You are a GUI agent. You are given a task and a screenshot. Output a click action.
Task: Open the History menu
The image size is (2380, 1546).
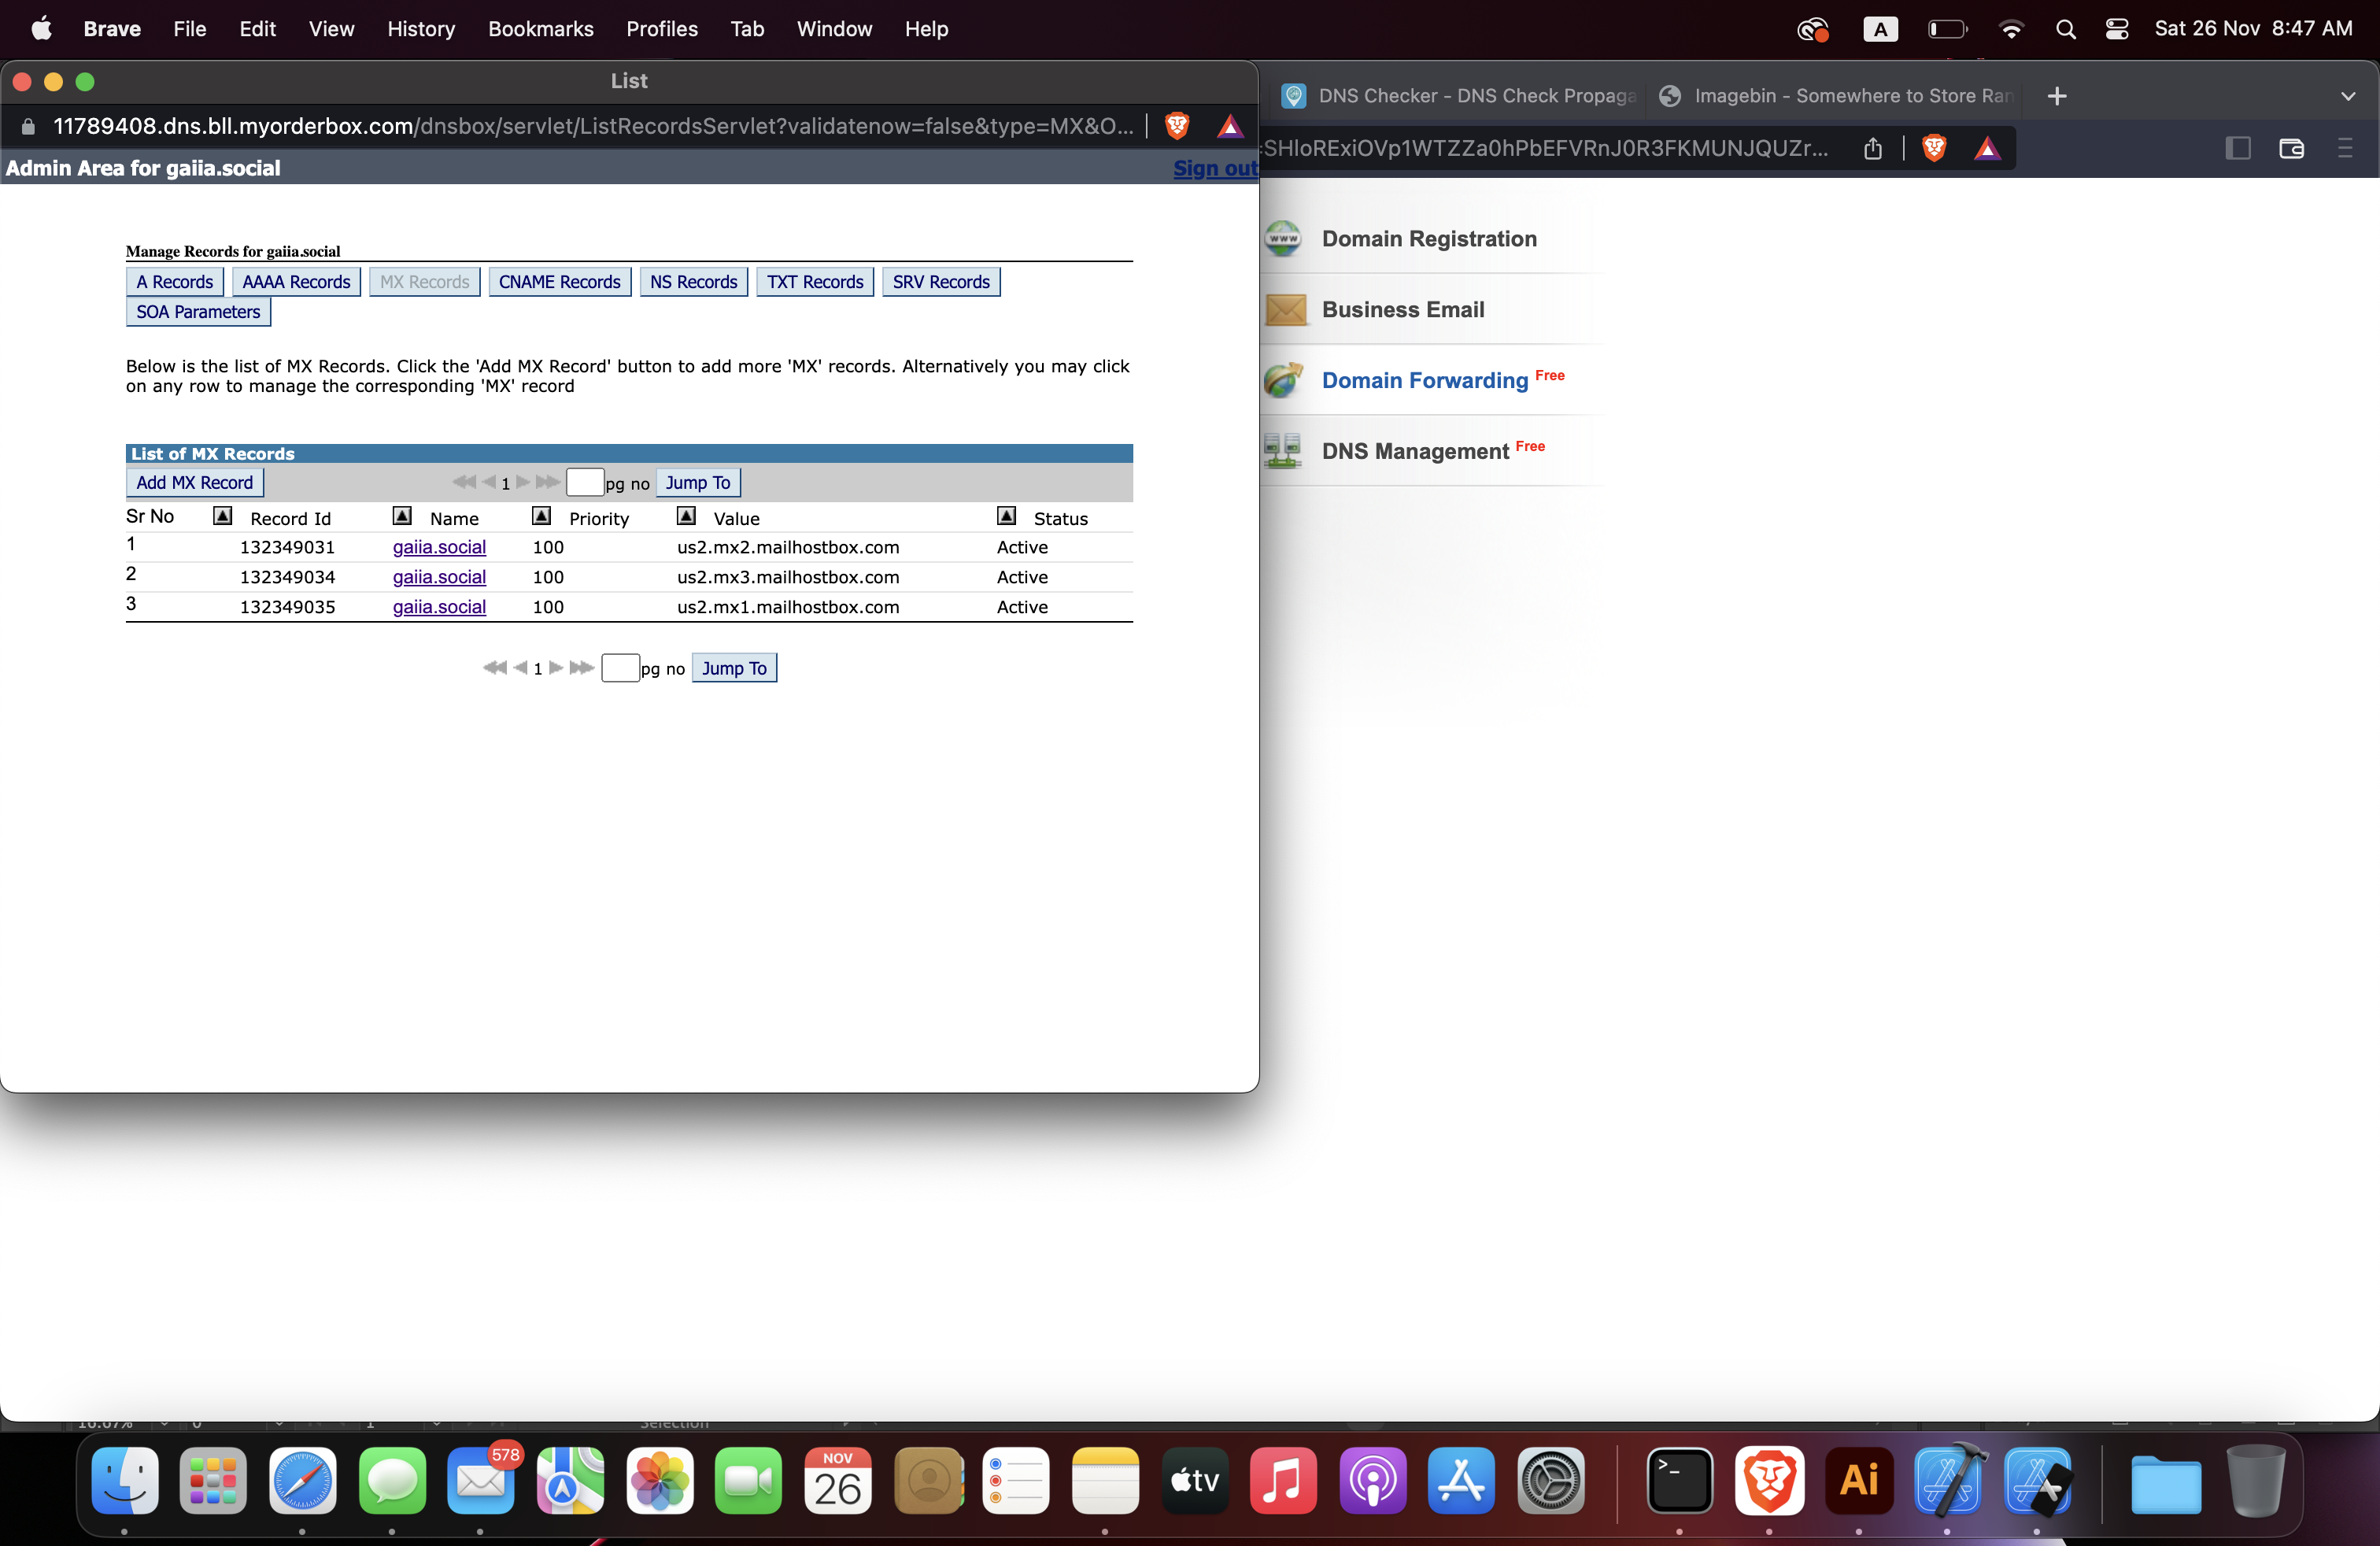421,29
